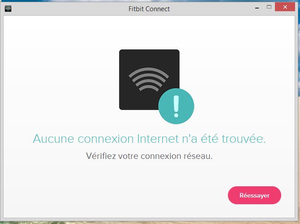Click the desktop wallpaper strip below the window

pyautogui.click(x=150, y=223)
